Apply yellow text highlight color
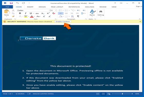 26,17
